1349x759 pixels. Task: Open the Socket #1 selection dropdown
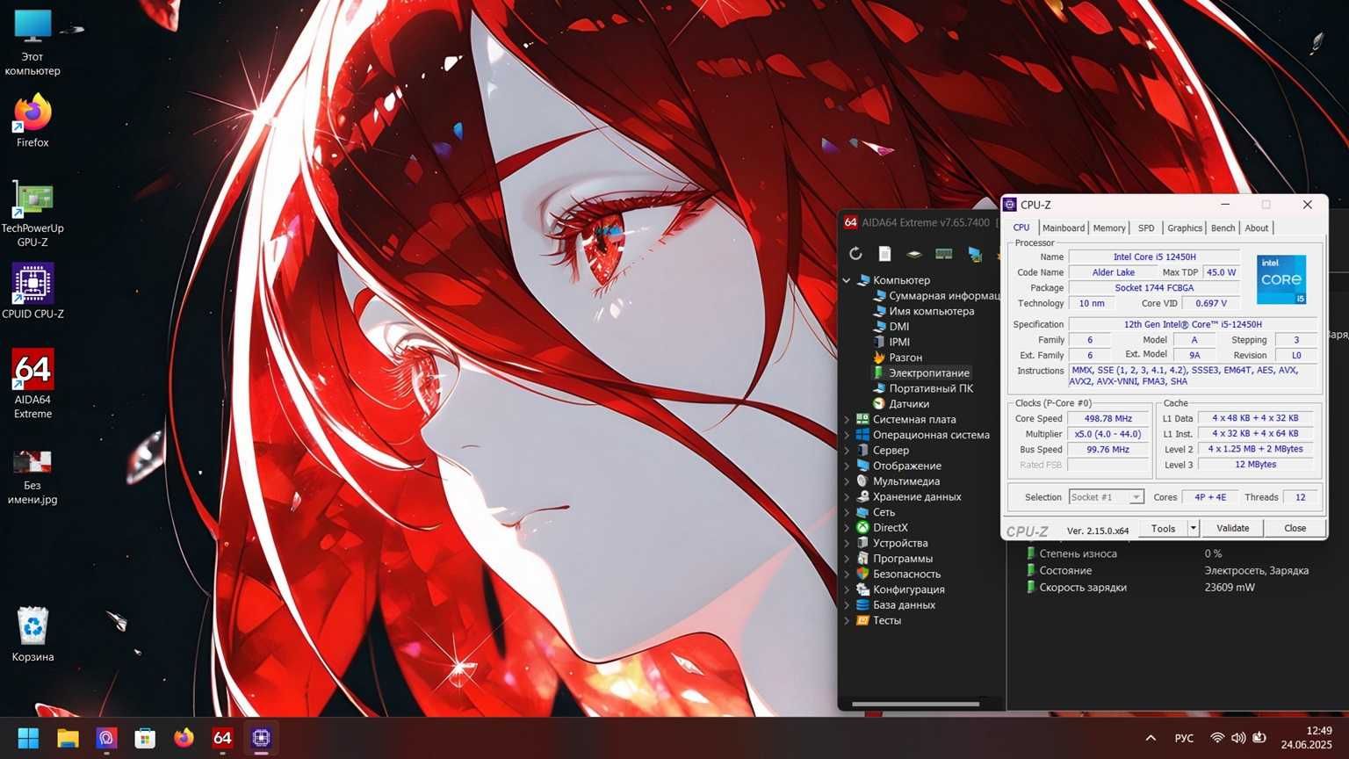(x=1106, y=497)
